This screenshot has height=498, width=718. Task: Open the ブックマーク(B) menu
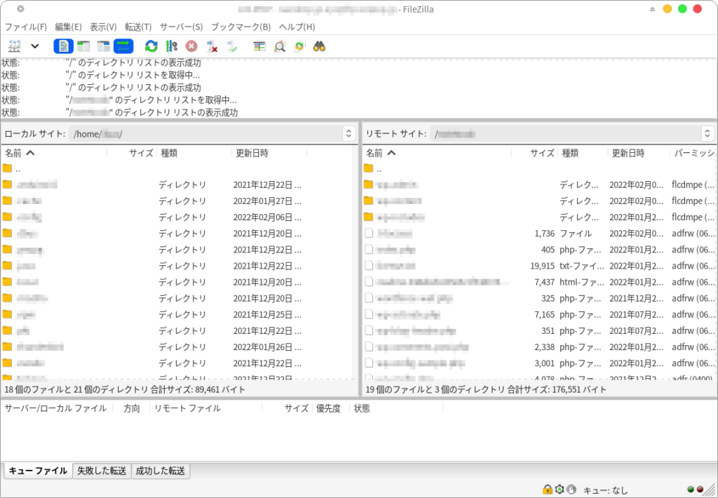[x=241, y=27]
